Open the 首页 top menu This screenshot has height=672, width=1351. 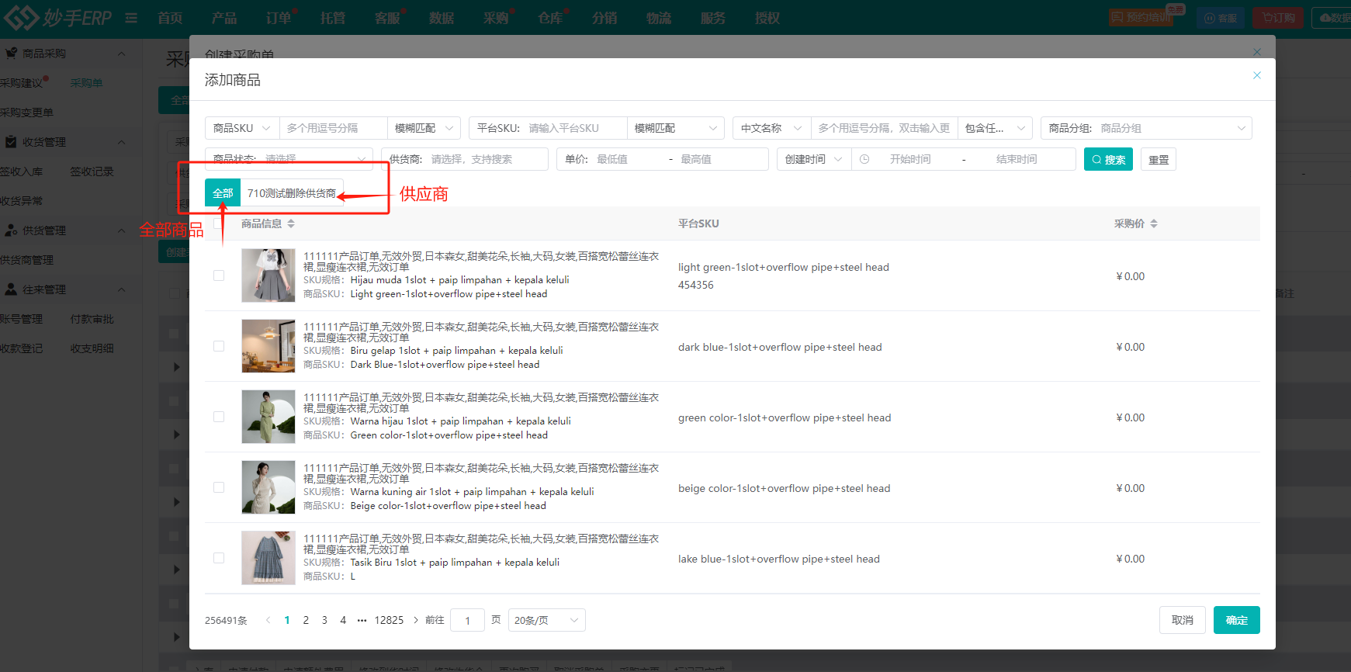pyautogui.click(x=170, y=18)
